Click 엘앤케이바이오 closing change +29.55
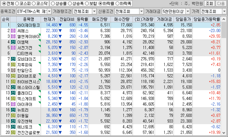The image size is (228, 137). [214, 36]
